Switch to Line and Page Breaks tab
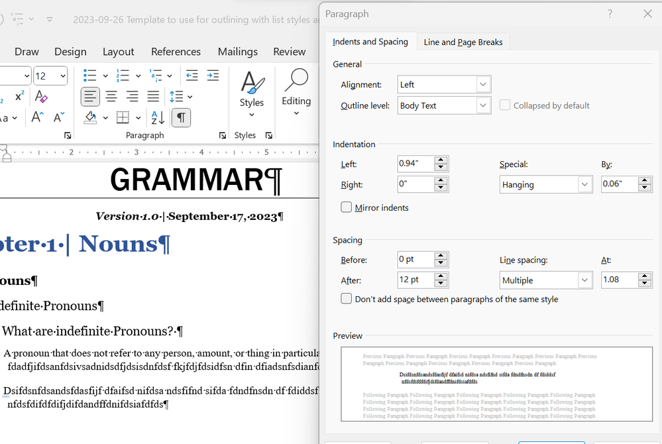 pyautogui.click(x=463, y=42)
